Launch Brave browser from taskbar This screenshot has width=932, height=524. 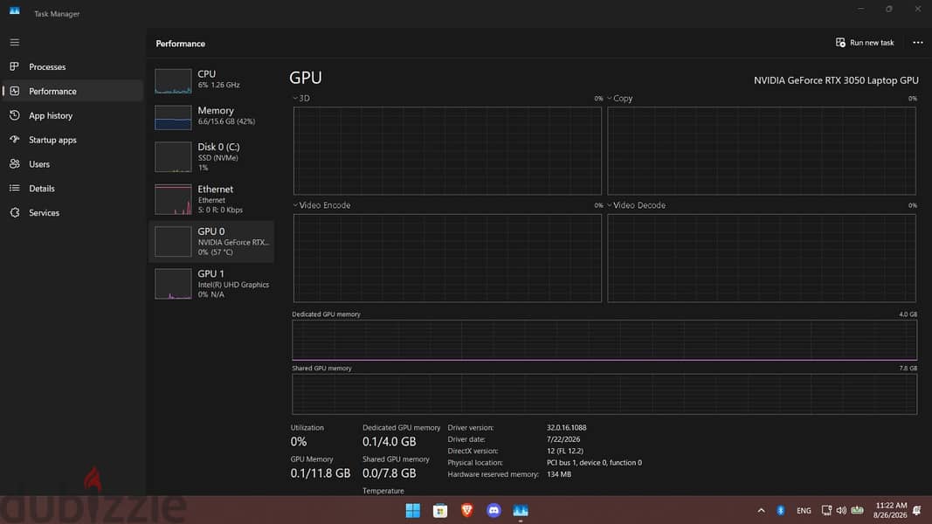click(467, 510)
